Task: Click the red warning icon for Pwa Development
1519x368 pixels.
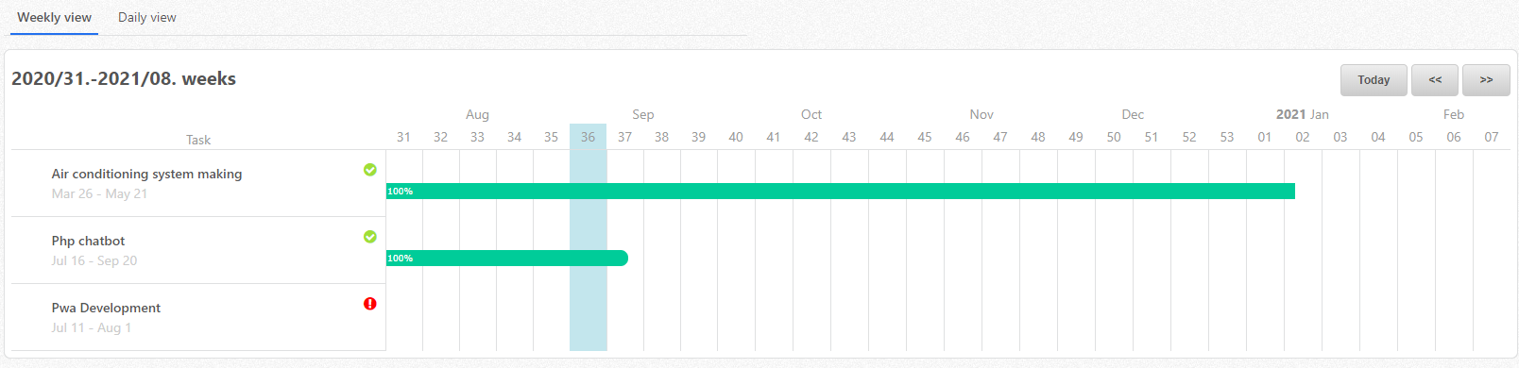Action: click(370, 304)
